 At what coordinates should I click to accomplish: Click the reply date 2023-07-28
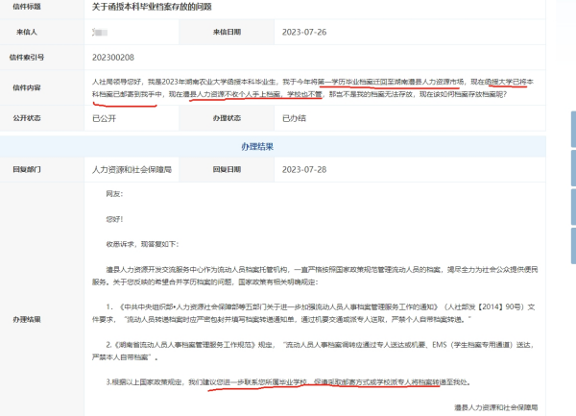tap(304, 169)
